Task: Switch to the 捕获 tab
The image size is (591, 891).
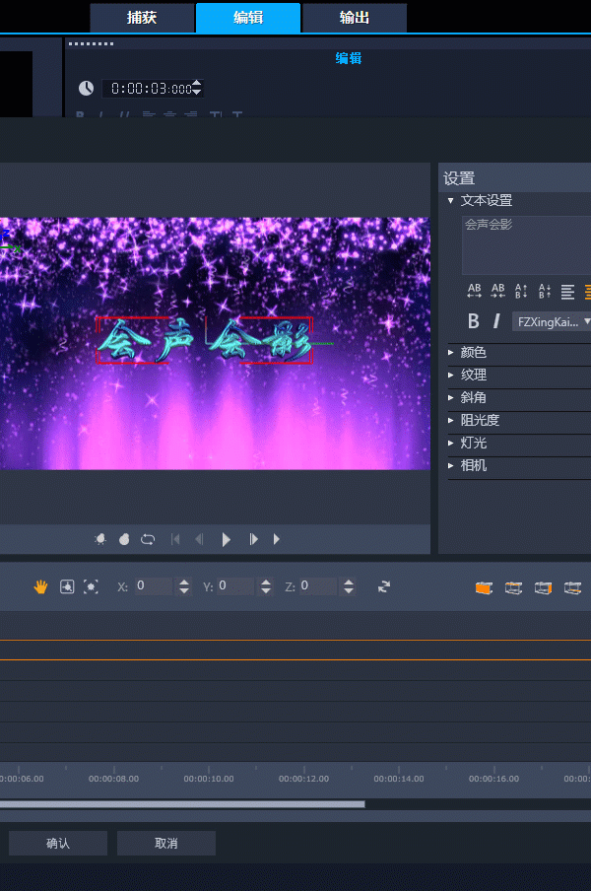Action: [x=142, y=18]
